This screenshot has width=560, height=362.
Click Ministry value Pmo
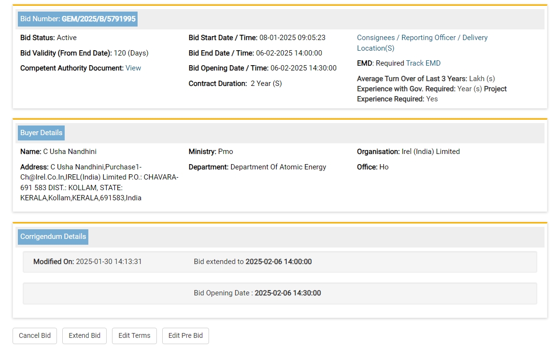coord(225,152)
